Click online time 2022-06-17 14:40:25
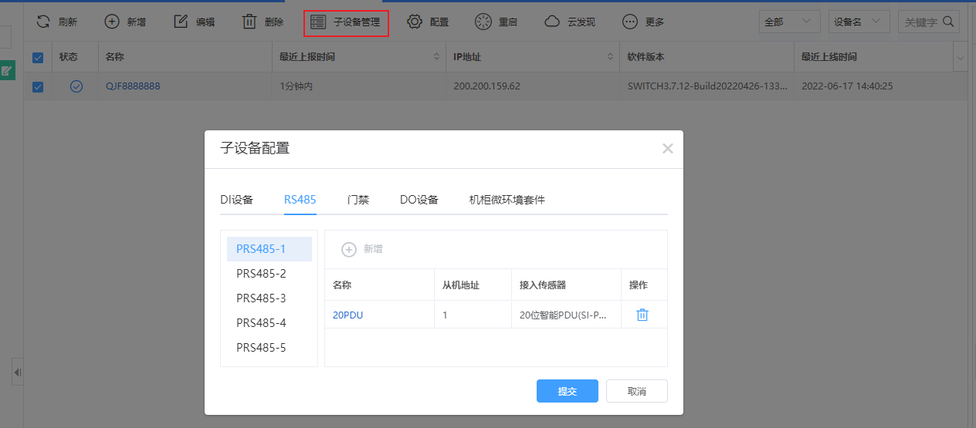Screen dimensions: 976x428 pos(847,86)
